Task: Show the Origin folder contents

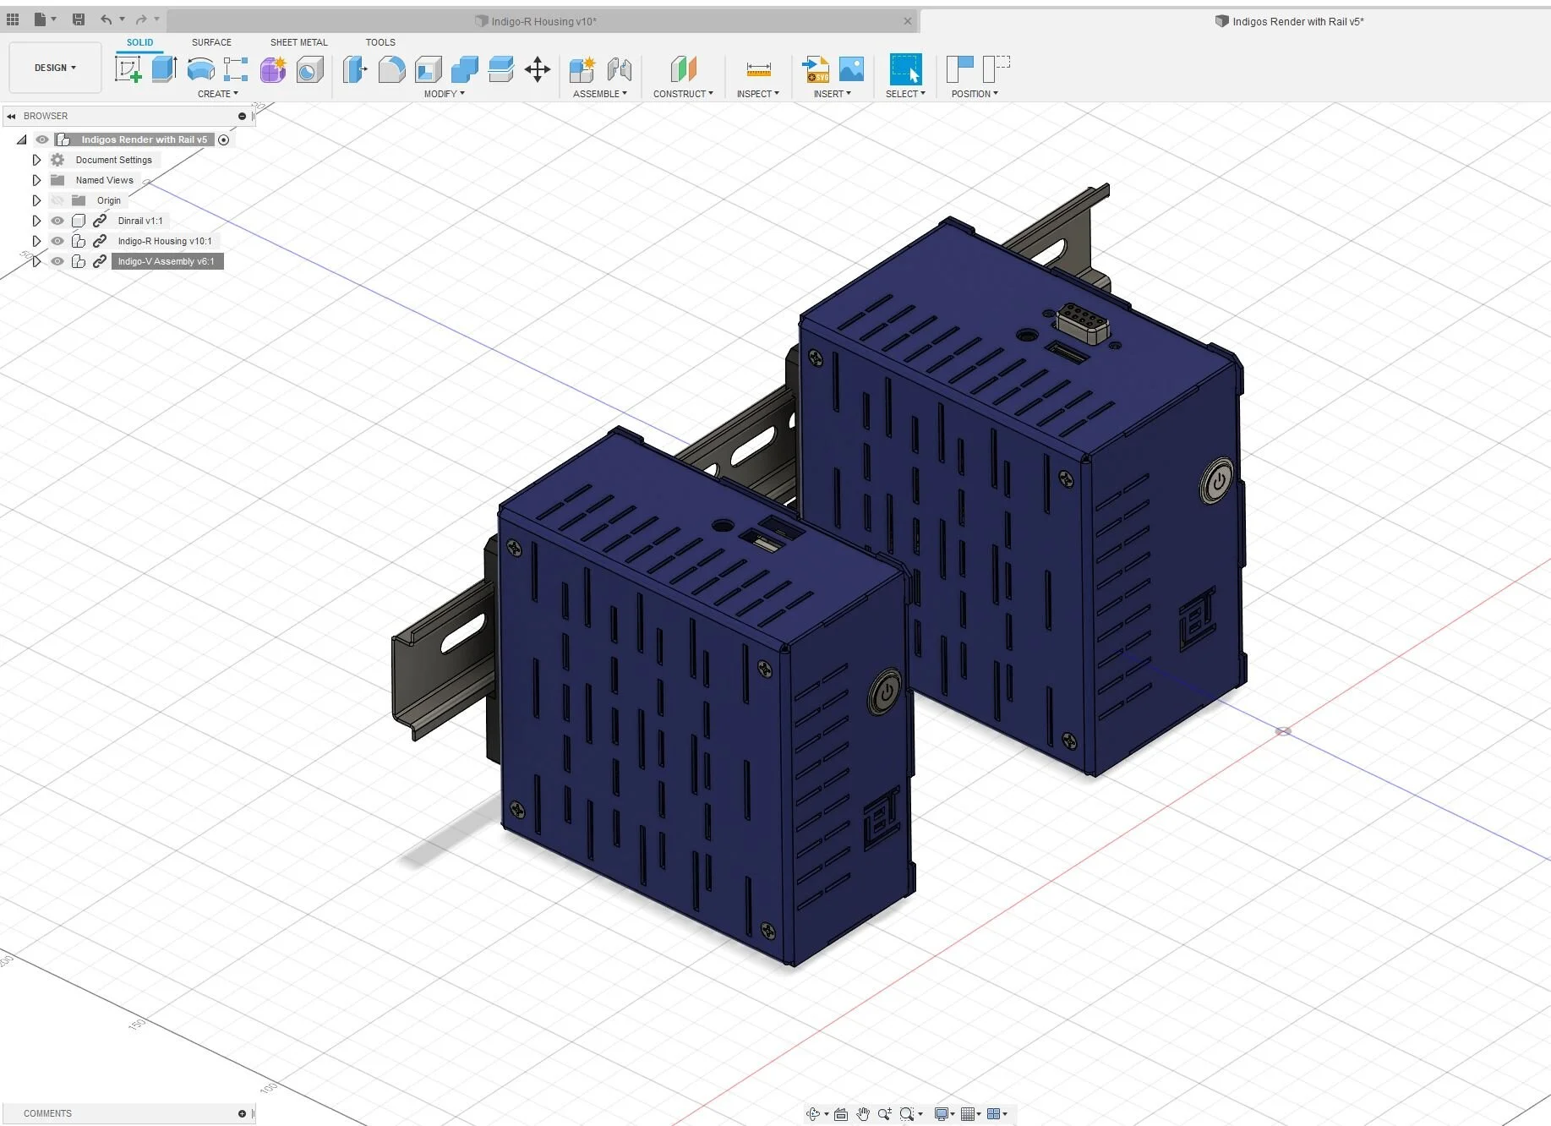Action: point(36,200)
